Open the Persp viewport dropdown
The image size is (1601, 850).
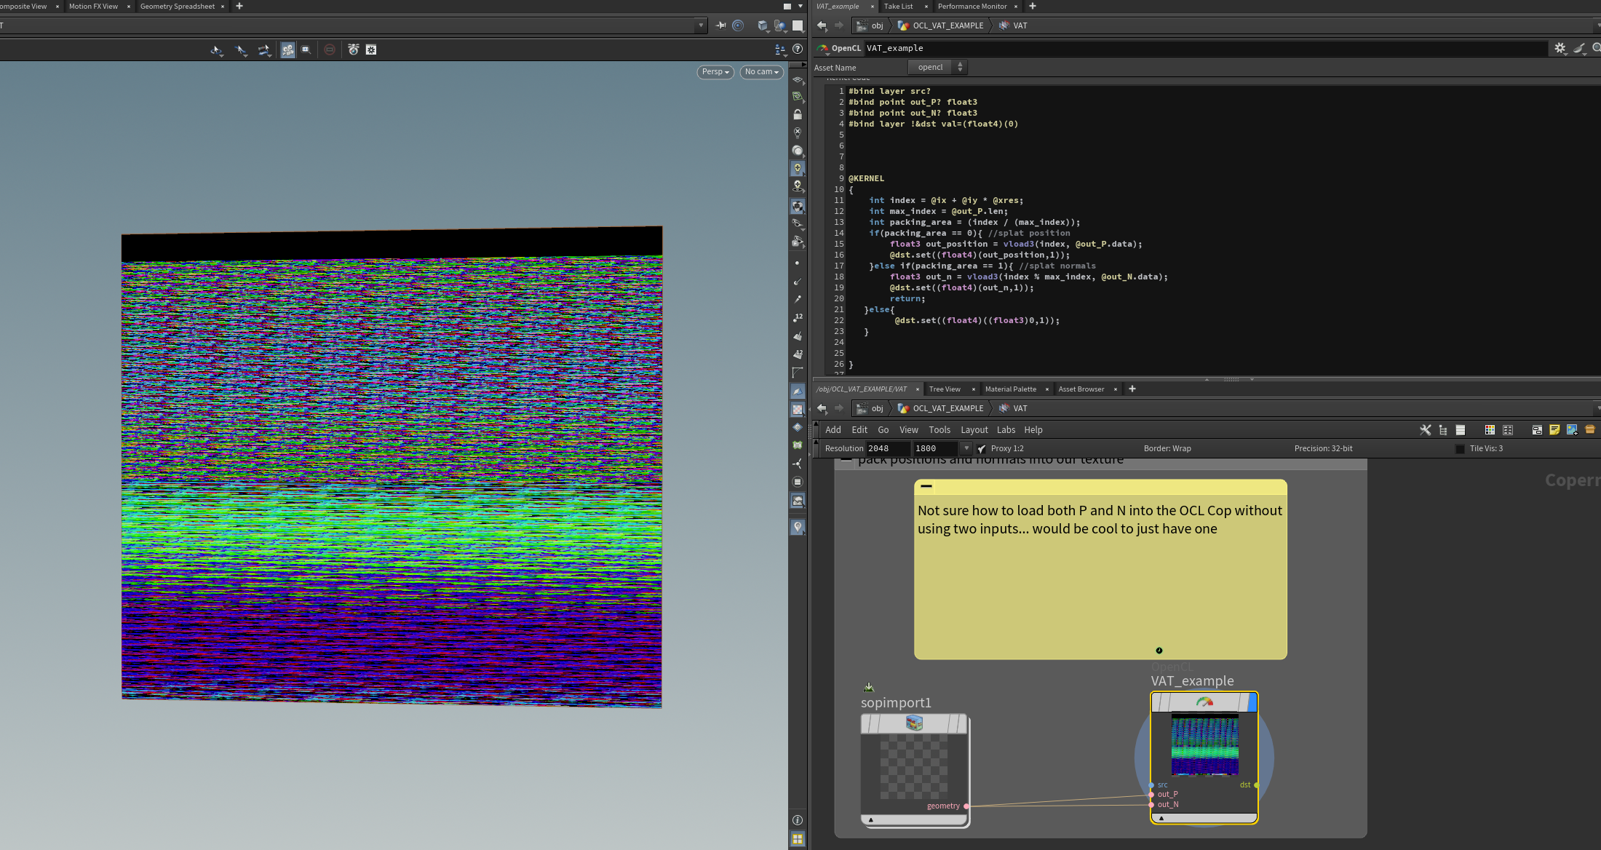(715, 72)
